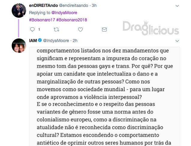The height and width of the screenshot is (146, 191).
Task: Click the blue verified badge next to IAM
Action: pyautogui.click(x=40, y=40)
